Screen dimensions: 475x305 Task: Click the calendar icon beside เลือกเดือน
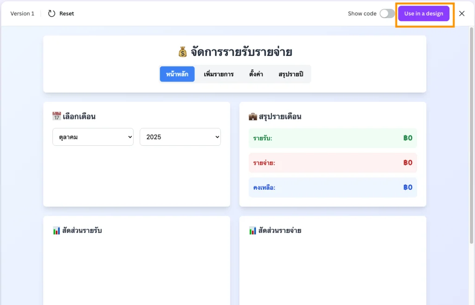click(57, 116)
